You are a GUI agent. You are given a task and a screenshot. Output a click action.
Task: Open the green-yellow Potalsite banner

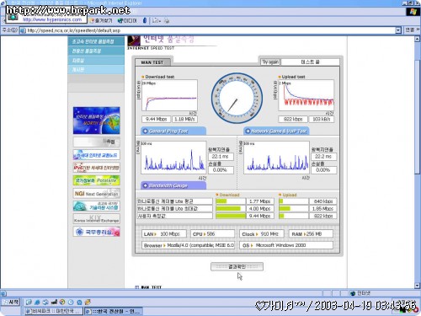[96, 180]
